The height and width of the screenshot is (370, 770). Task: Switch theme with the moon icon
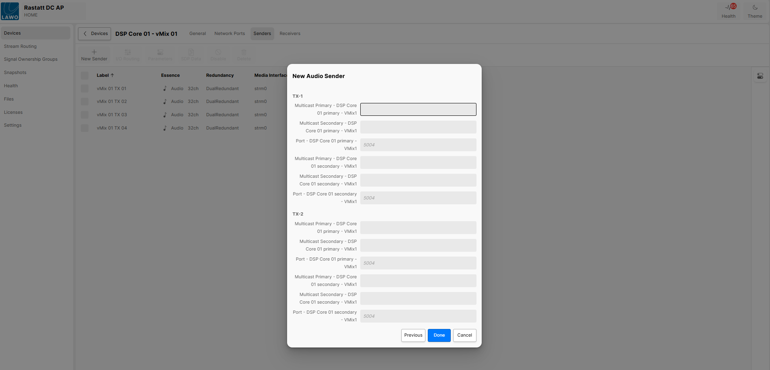tap(755, 8)
